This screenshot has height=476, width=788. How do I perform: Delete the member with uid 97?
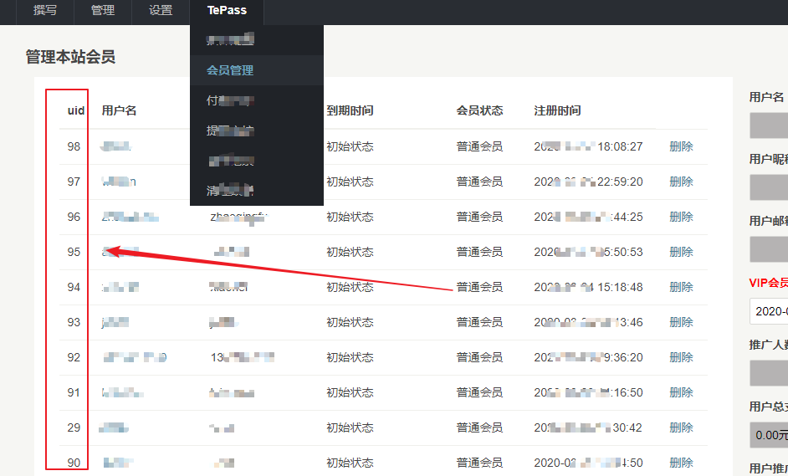pos(681,182)
